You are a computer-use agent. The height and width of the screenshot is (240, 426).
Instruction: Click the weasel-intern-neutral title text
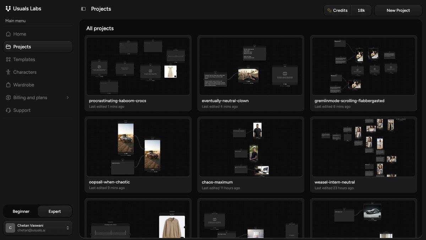click(x=335, y=182)
